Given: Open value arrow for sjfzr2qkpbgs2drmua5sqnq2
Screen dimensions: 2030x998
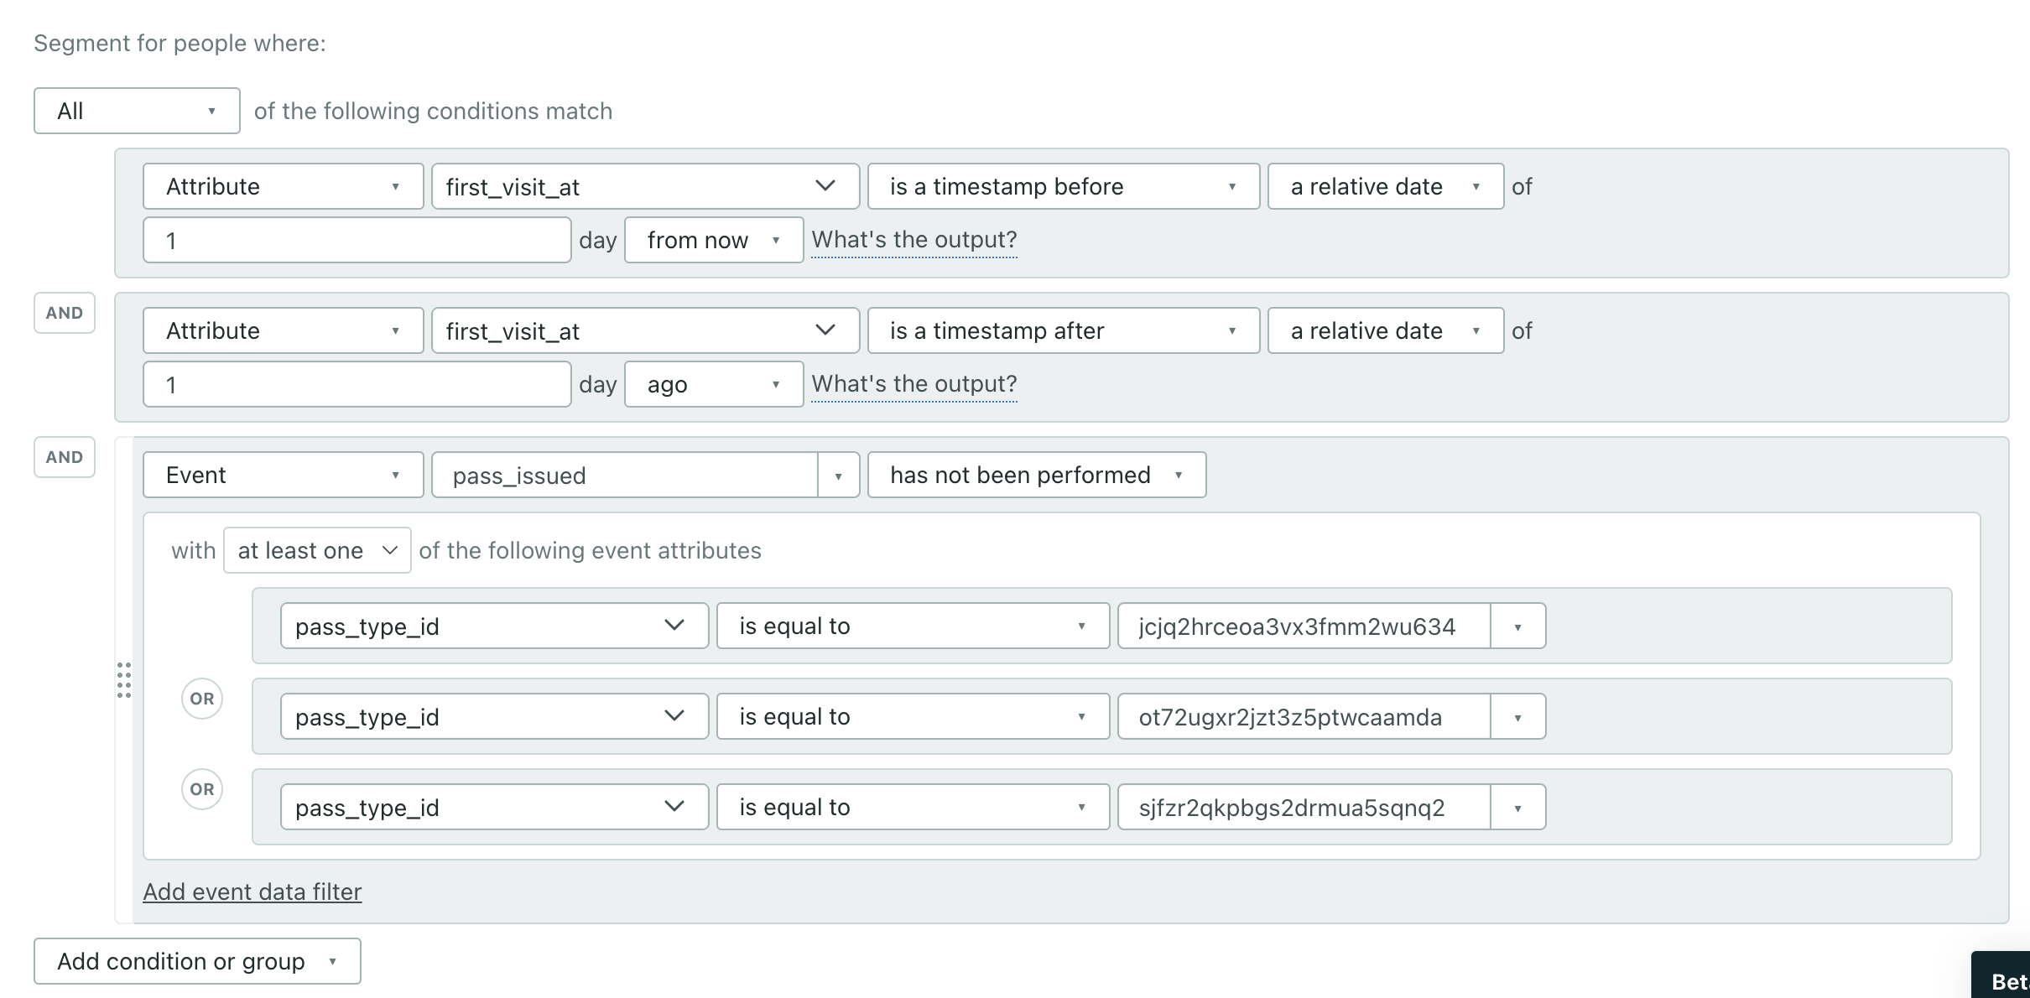Looking at the screenshot, I should pyautogui.click(x=1517, y=808).
